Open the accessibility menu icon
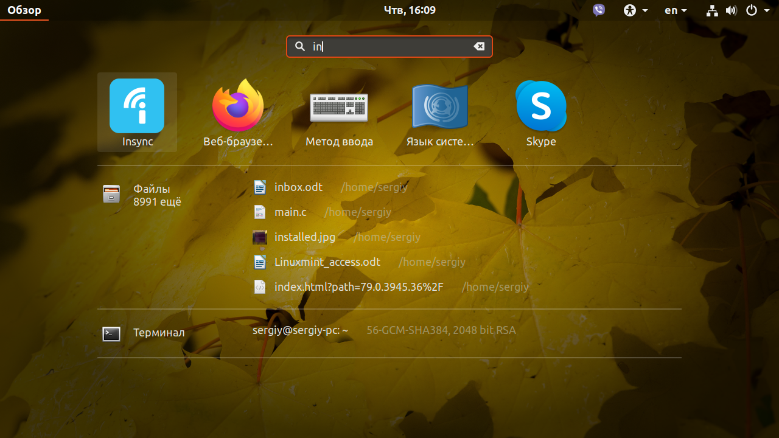Viewport: 779px width, 438px height. point(630,10)
